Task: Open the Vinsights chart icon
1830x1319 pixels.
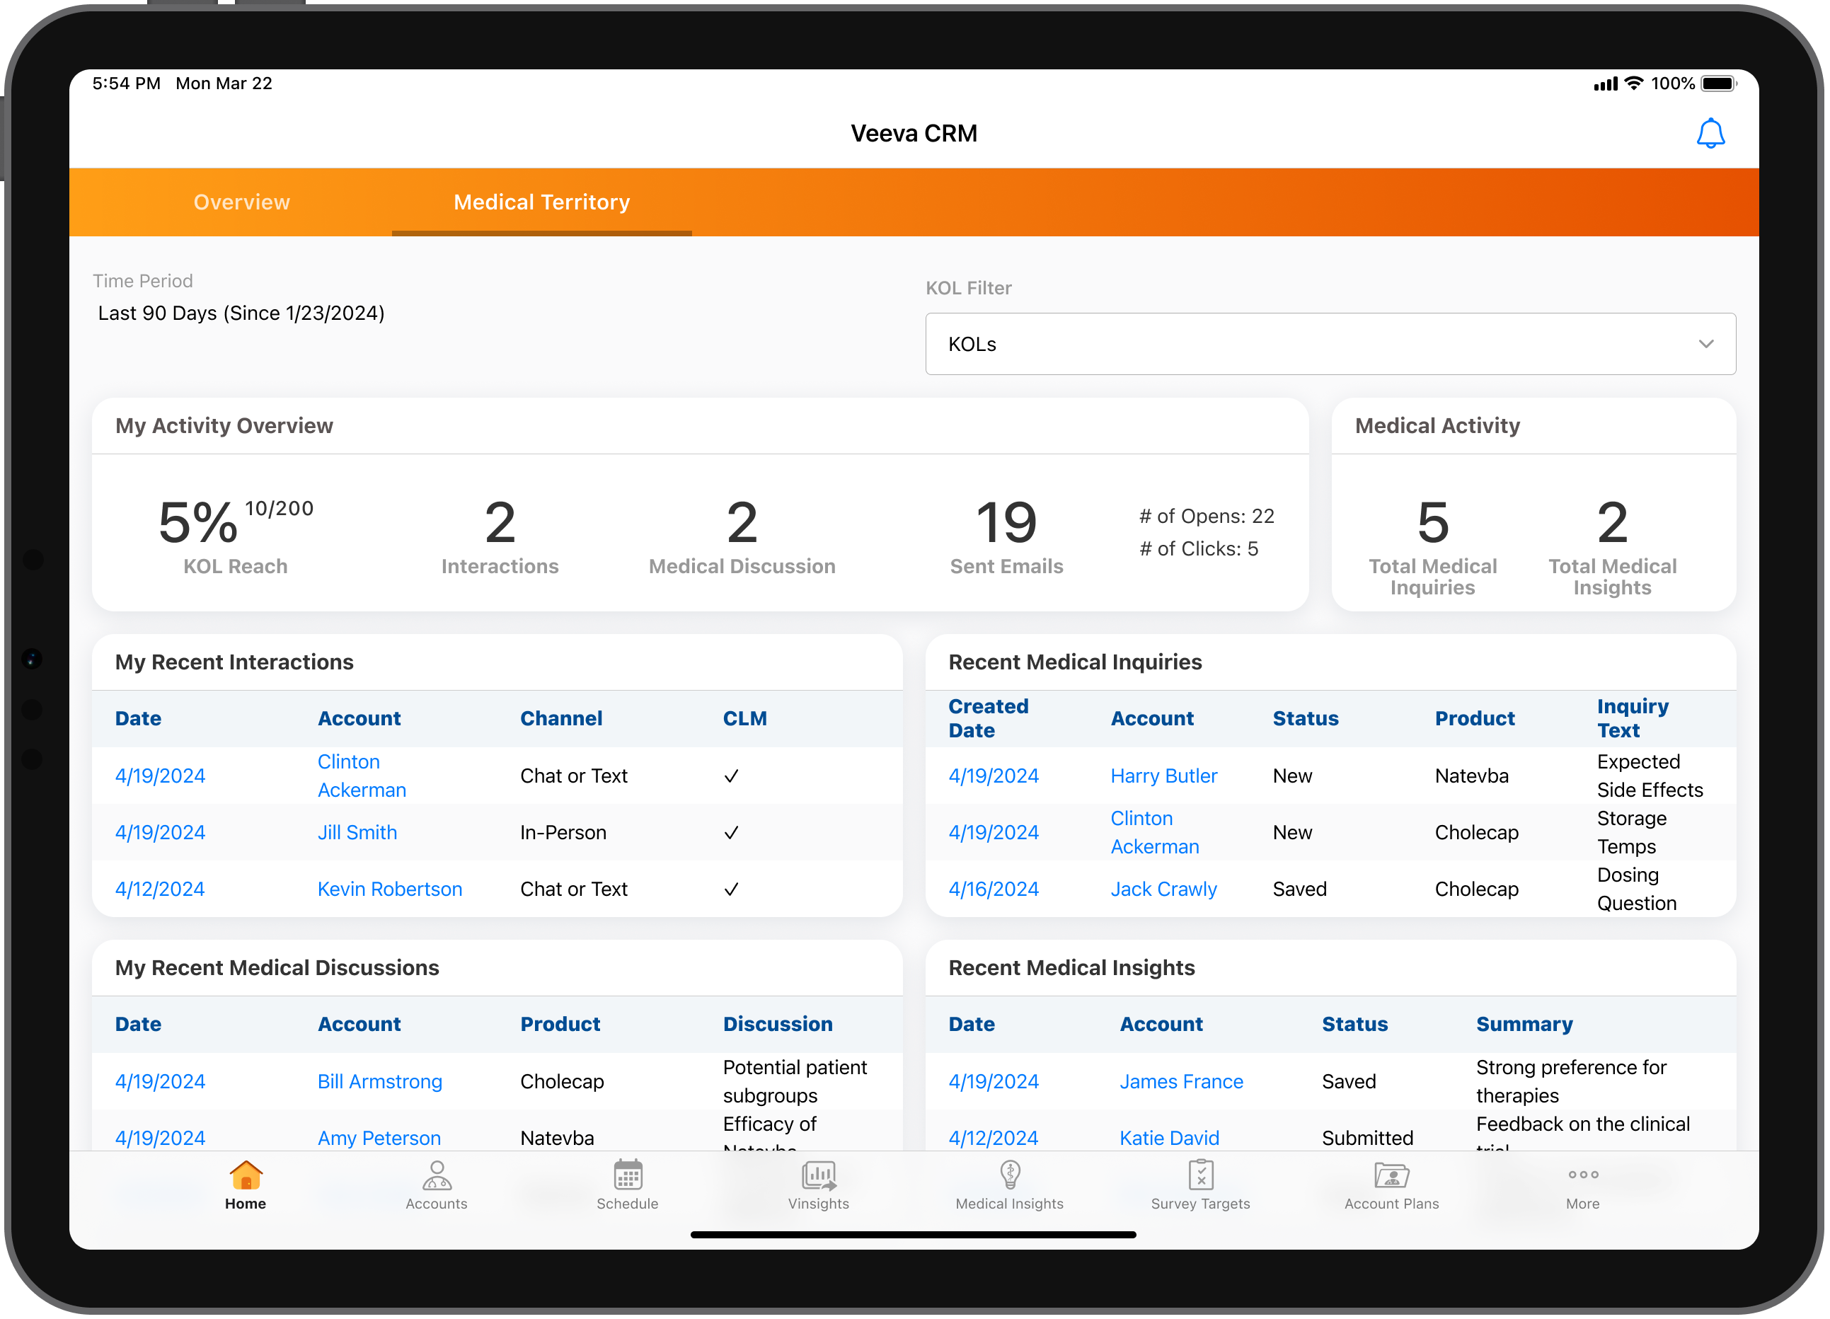Action: [x=818, y=1175]
